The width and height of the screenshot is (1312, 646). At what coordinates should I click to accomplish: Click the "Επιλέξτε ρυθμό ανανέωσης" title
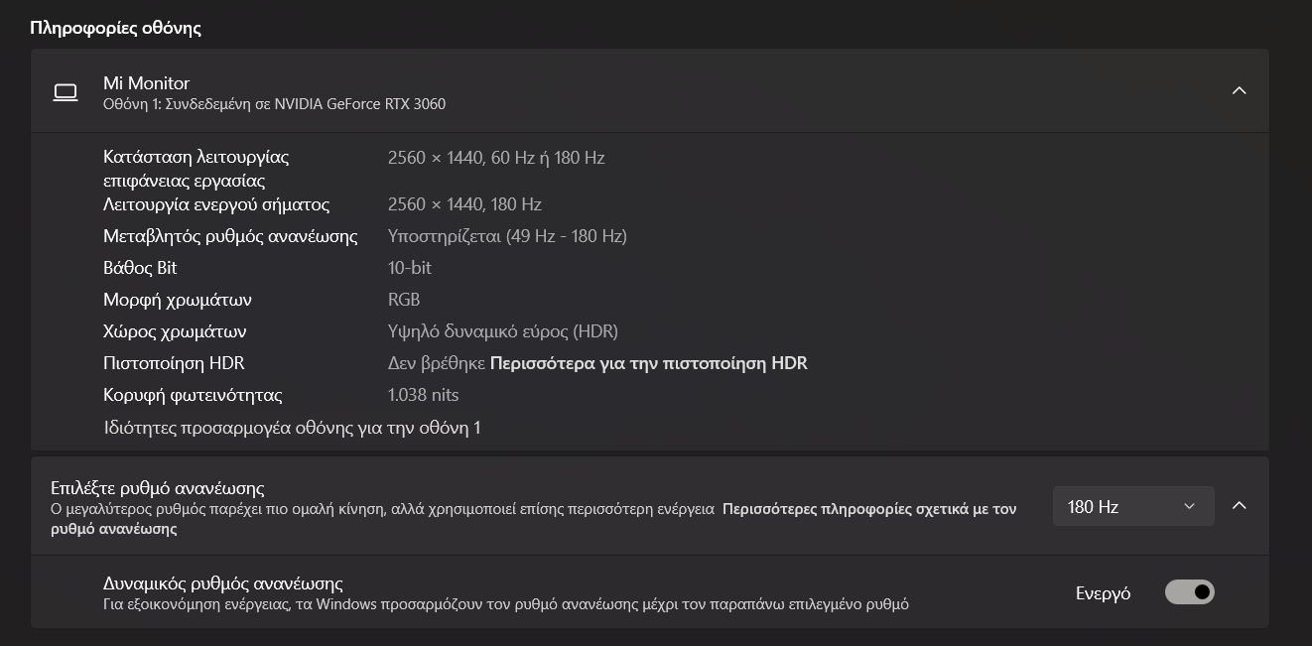click(x=157, y=488)
